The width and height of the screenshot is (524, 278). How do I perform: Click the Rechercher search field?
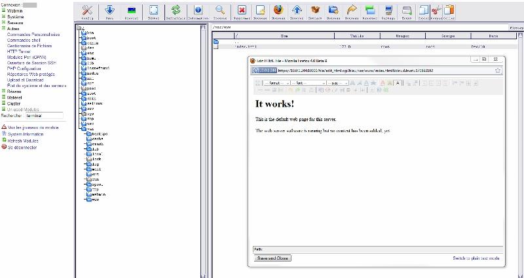[44, 116]
